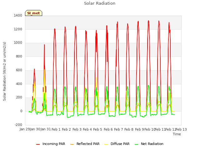The width and height of the screenshot is (200, 150).
Task: Click the 1400 y-axis tick label
Action: (18, 15)
